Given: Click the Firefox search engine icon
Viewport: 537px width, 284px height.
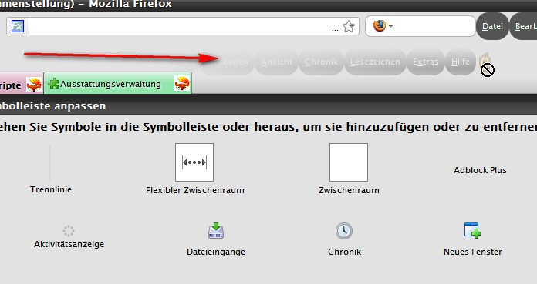Looking at the screenshot, I should pyautogui.click(x=379, y=26).
